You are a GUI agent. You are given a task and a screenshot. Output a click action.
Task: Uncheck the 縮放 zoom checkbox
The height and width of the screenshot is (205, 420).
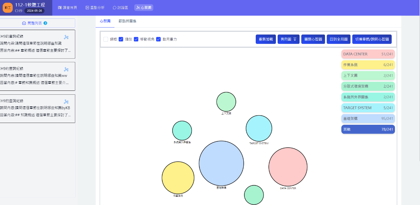tap(121, 39)
